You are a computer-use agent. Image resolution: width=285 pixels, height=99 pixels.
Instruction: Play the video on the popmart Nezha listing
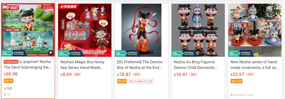51,53
